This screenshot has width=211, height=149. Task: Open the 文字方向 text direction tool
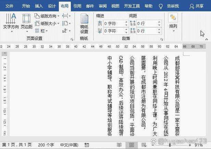[11, 21]
